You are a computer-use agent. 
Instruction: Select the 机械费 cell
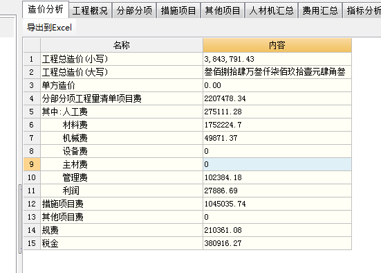122,138
